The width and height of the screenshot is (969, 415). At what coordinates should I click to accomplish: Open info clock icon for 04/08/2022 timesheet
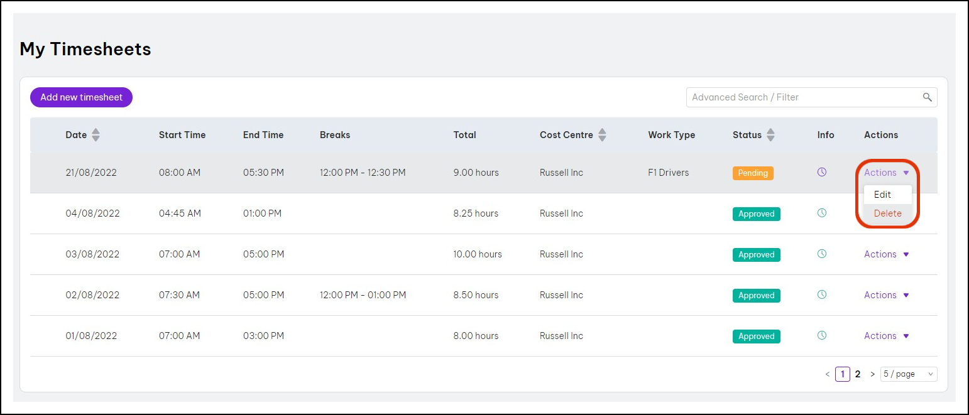click(x=821, y=213)
